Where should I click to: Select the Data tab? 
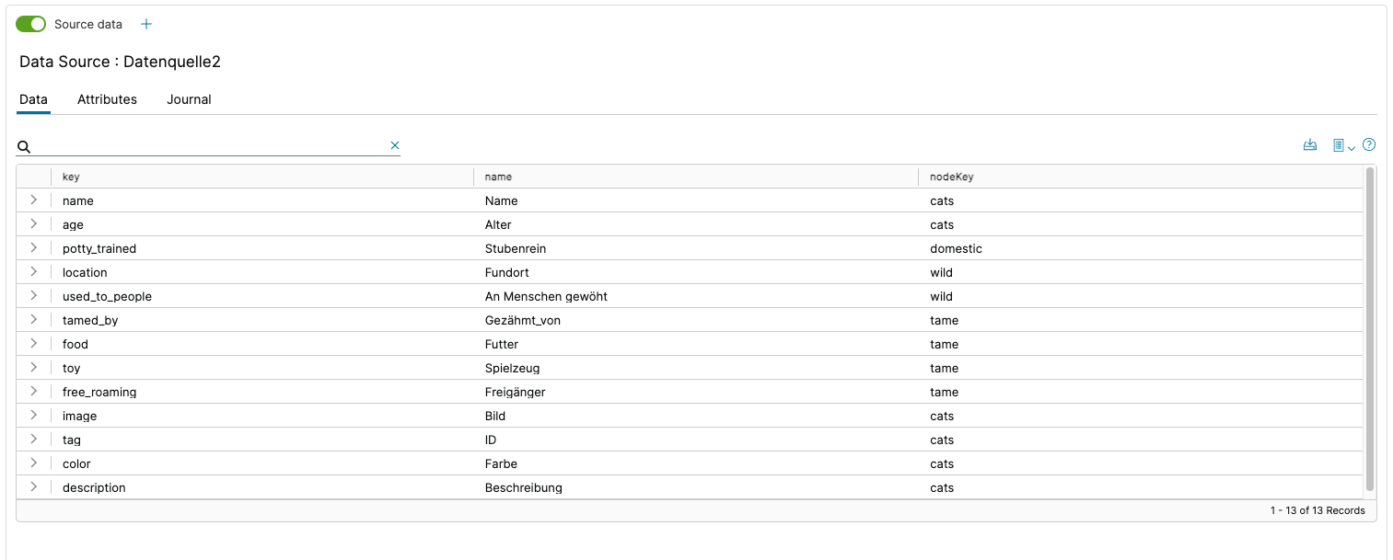(x=33, y=99)
